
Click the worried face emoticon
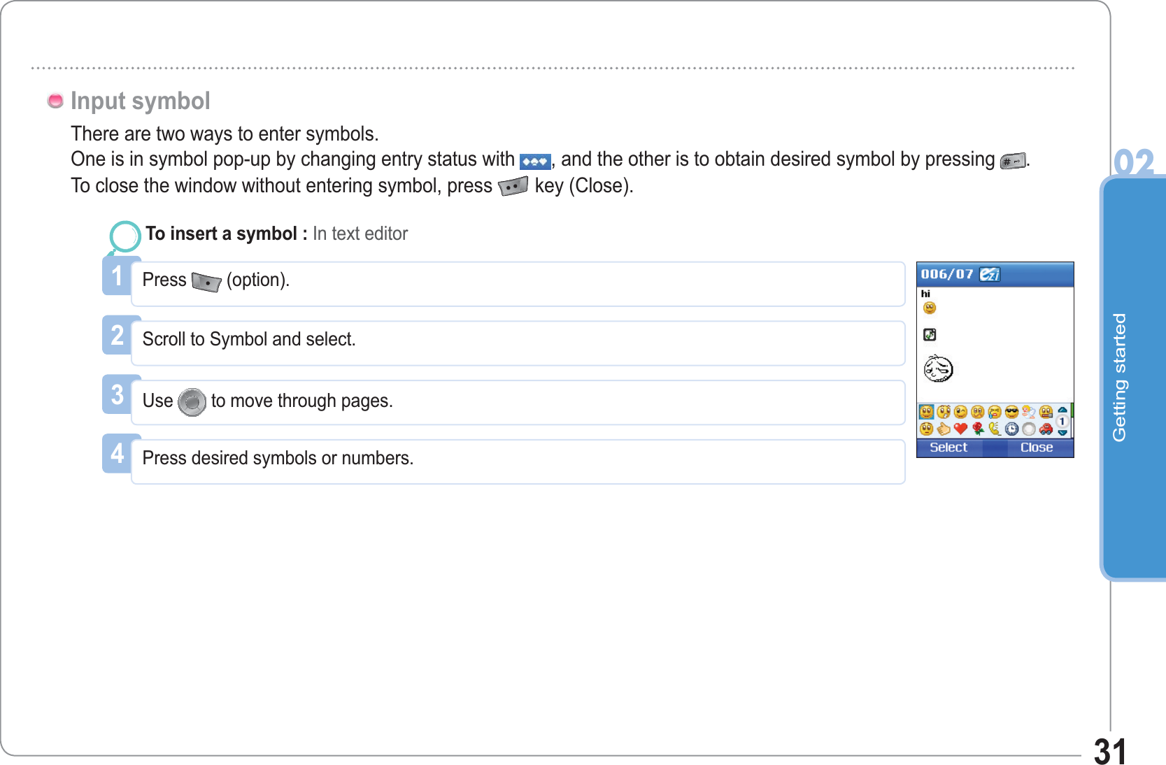978,412
